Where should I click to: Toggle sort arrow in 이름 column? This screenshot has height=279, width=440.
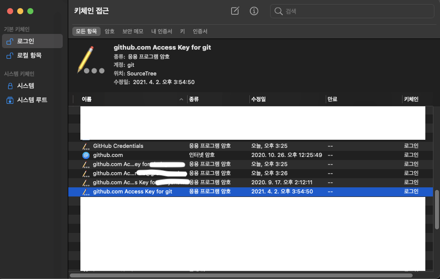click(x=181, y=99)
